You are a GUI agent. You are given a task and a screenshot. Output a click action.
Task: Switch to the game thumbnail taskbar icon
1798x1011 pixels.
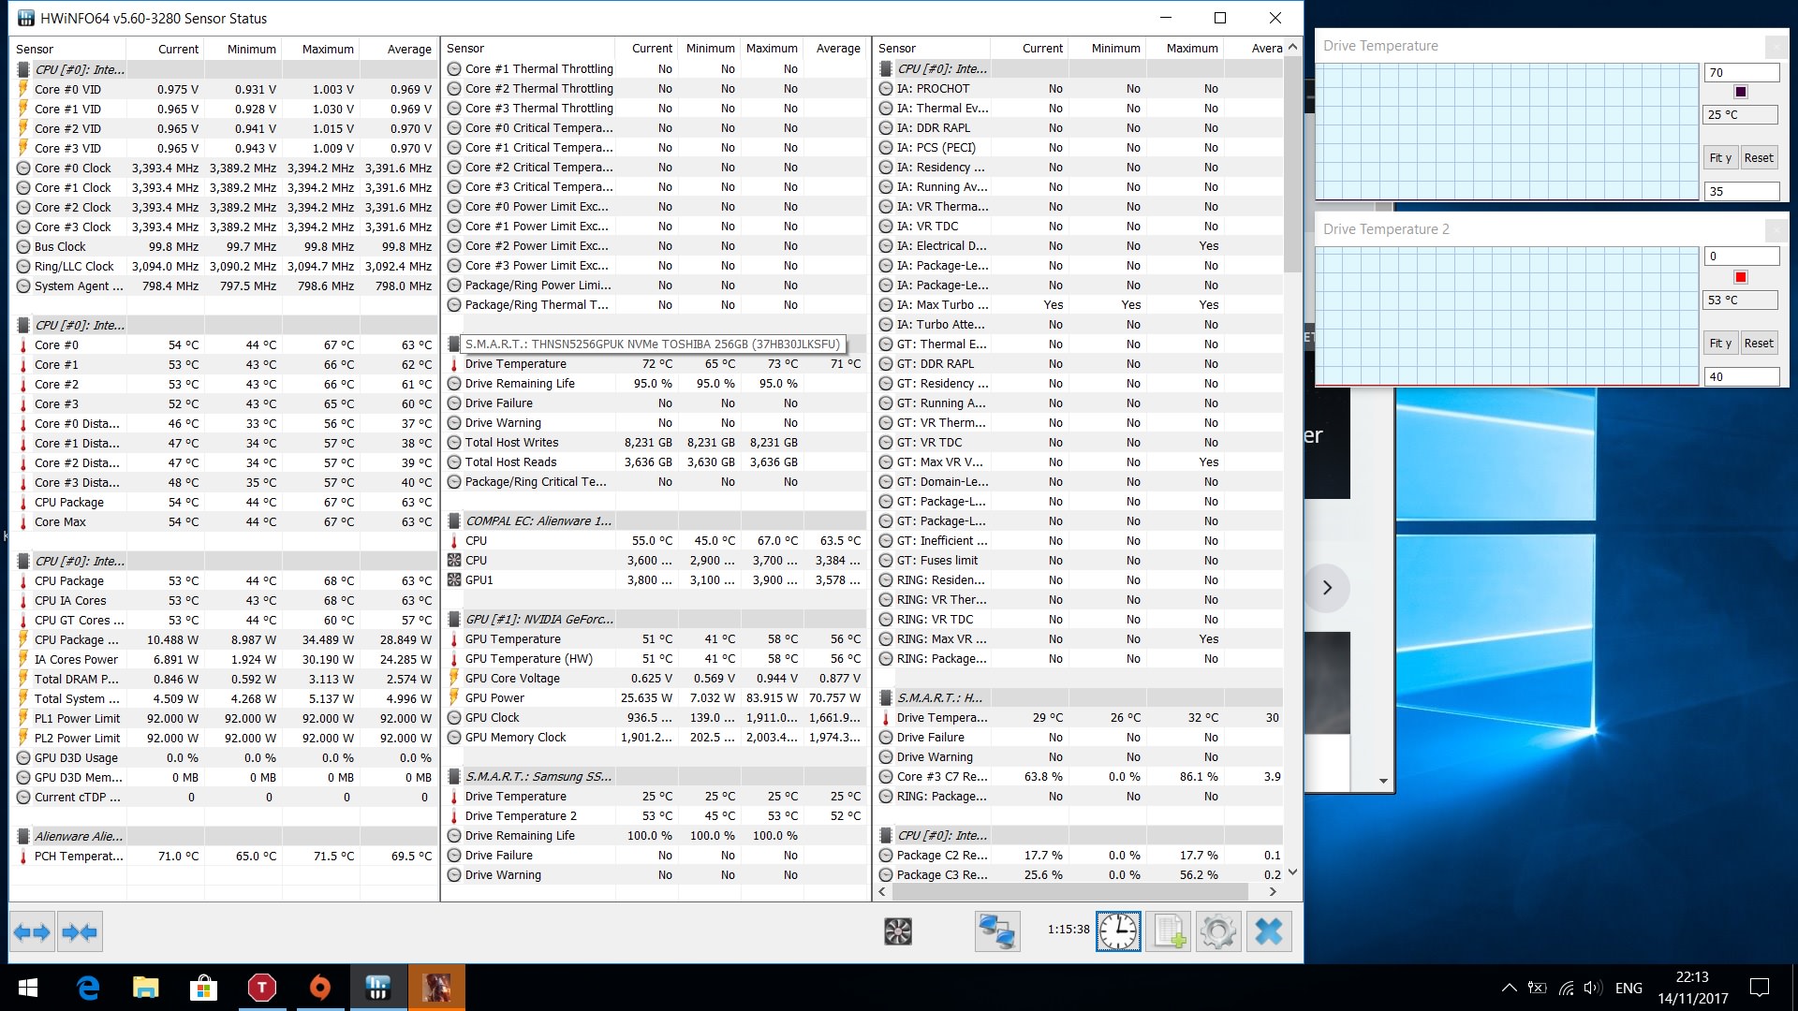(436, 988)
